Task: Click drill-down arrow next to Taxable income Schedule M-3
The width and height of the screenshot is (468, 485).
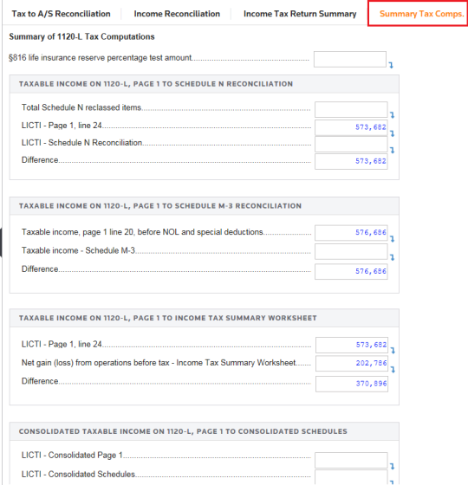Action: 392,257
